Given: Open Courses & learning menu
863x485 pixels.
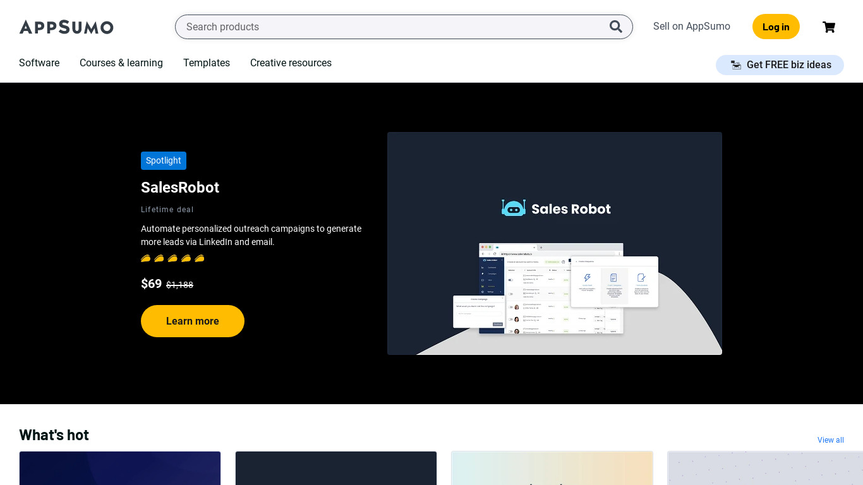Looking at the screenshot, I should click(121, 63).
